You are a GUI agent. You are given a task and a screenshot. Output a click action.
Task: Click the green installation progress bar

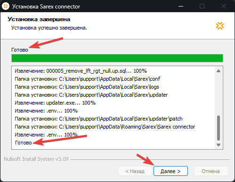(x=117, y=58)
